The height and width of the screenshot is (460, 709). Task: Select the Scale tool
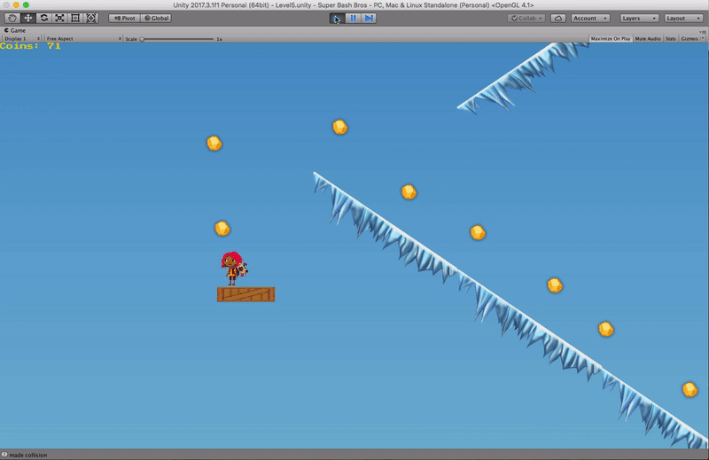pyautogui.click(x=59, y=18)
